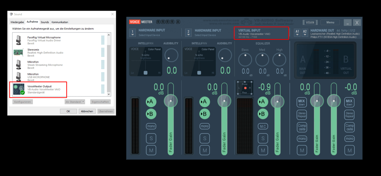Screen dimensions: 381x176
Task: Switch to the Wiedergabe tab
Action: pyautogui.click(x=17, y=22)
